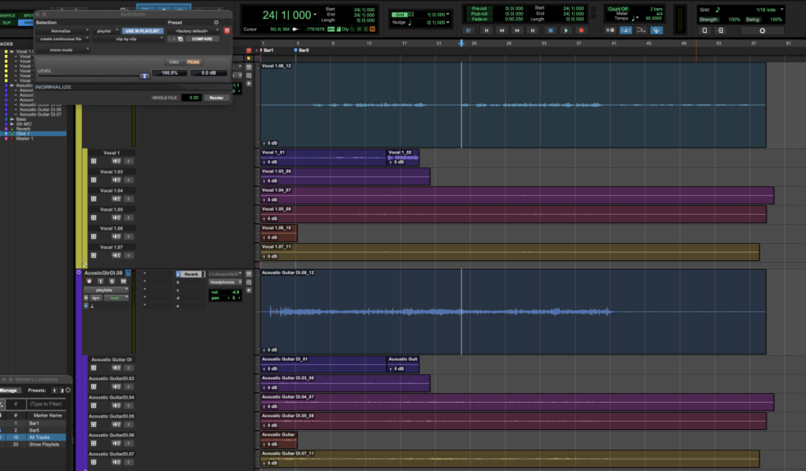Click the Record button in the transport
The width and height of the screenshot is (806, 471).
tap(582, 31)
